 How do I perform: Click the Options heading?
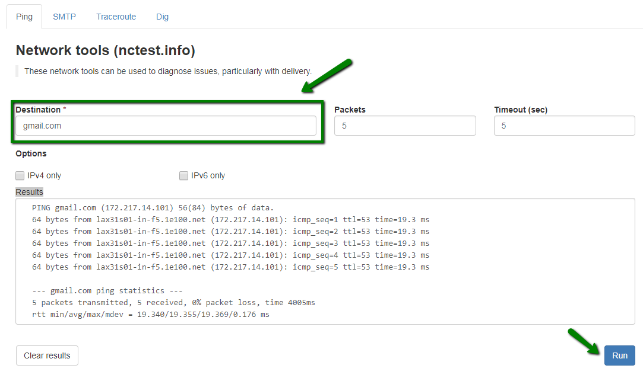click(x=31, y=153)
